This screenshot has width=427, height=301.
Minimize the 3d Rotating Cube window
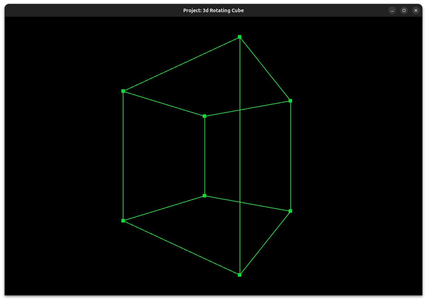(x=392, y=10)
